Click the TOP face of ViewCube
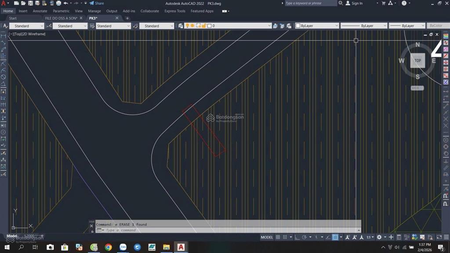Screen dimensions: 450x253 pos(417,61)
